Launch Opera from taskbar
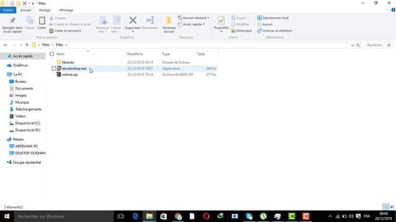Image resolution: width=396 pixels, height=222 pixels. click(206, 216)
